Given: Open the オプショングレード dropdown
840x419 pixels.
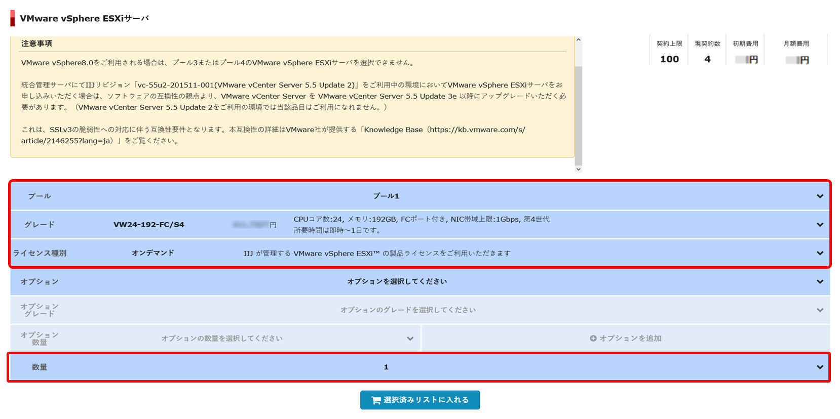Looking at the screenshot, I should pos(420,310).
